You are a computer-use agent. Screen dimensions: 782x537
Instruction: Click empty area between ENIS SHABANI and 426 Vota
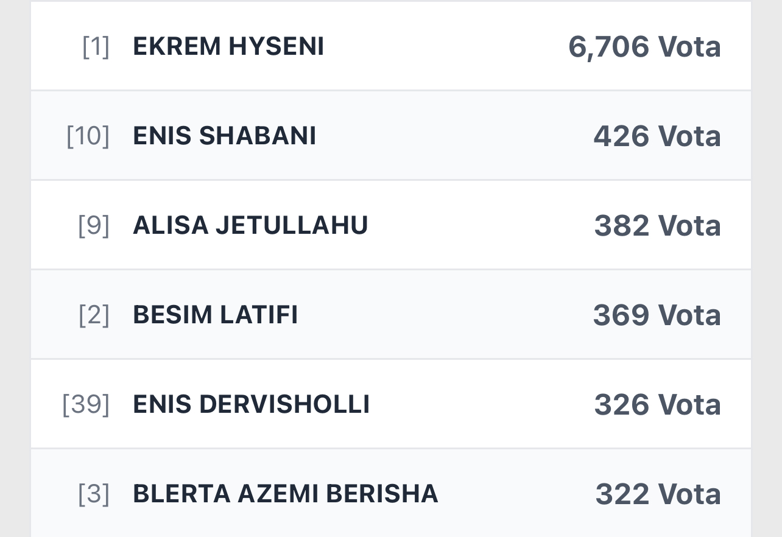[x=454, y=136]
